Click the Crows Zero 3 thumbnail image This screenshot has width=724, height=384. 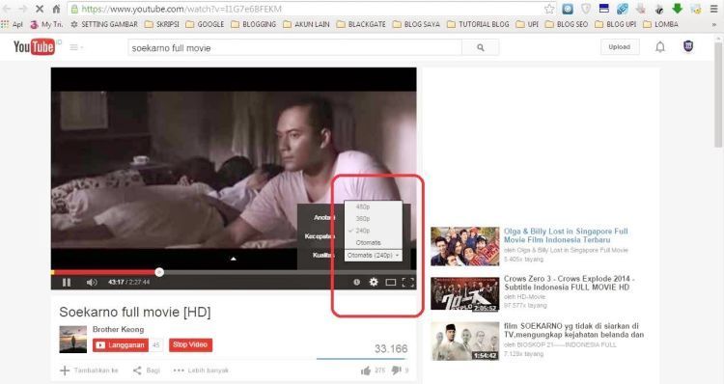(465, 293)
